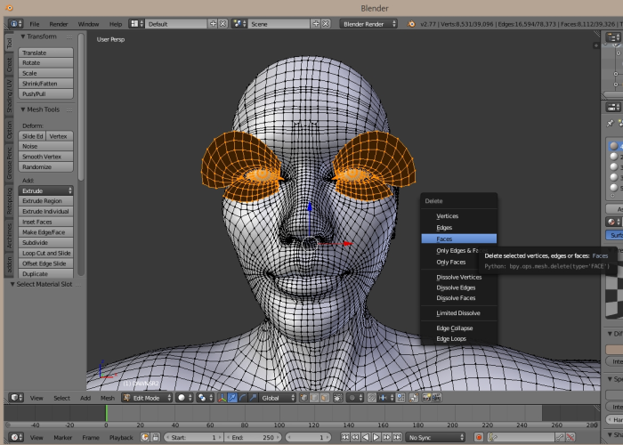Image resolution: width=623 pixels, height=445 pixels.
Task: Click the delete screen layout X icon
Action: (x=223, y=24)
